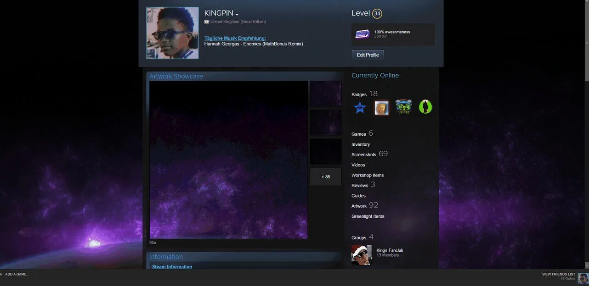Click the friends list avatar icon
This screenshot has height=286, width=589.
583,278
